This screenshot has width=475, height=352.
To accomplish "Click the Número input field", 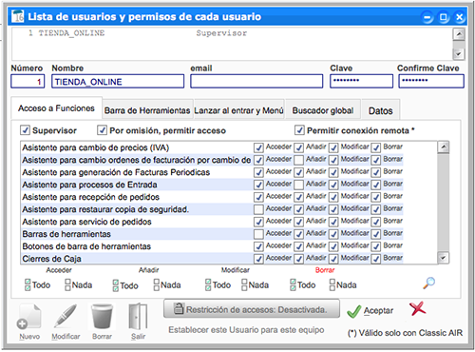I will (x=28, y=81).
